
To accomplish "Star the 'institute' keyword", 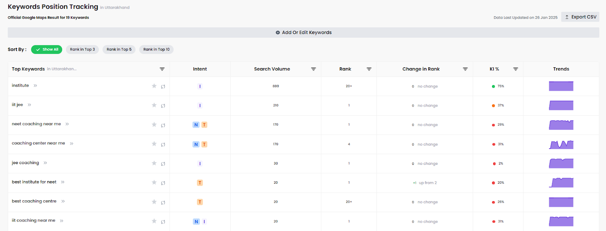I will [154, 86].
